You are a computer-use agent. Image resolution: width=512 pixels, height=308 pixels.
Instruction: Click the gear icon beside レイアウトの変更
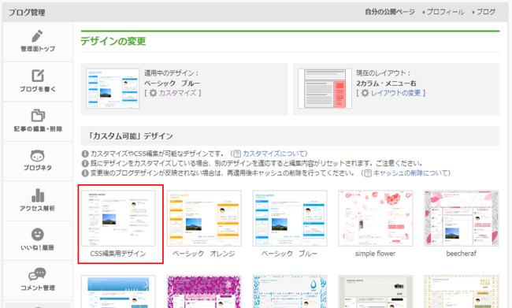365,93
